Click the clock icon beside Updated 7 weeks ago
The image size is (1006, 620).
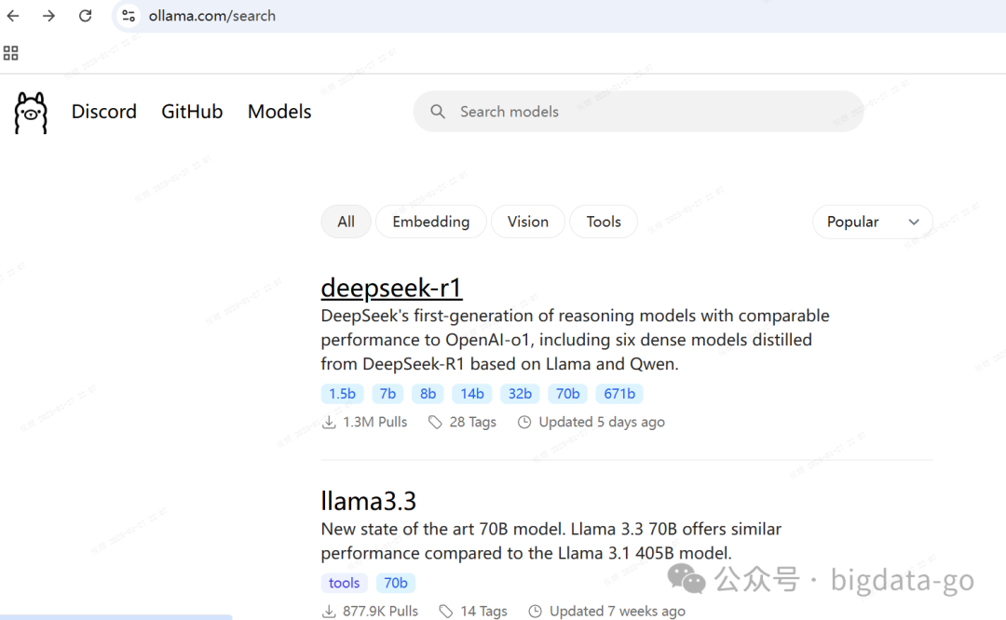pyautogui.click(x=535, y=611)
